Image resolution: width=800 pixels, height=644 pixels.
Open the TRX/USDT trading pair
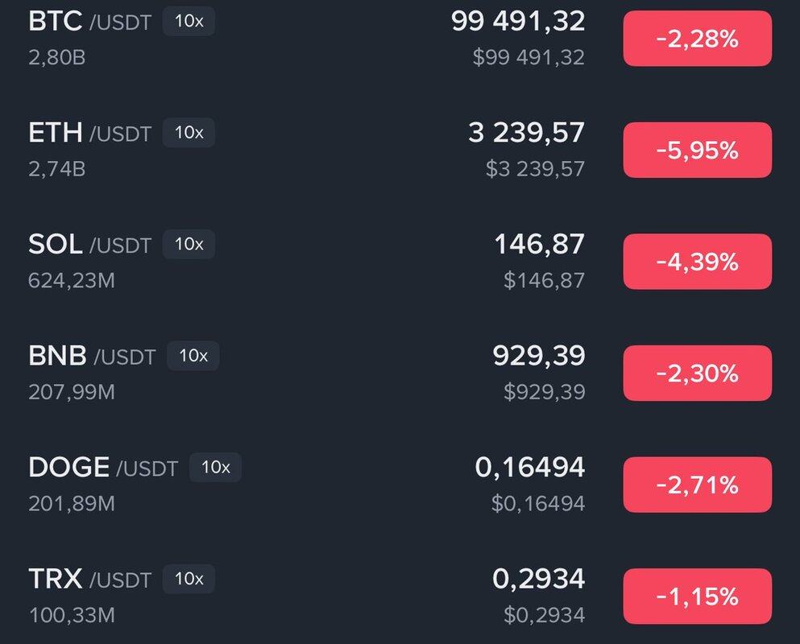pos(89,578)
